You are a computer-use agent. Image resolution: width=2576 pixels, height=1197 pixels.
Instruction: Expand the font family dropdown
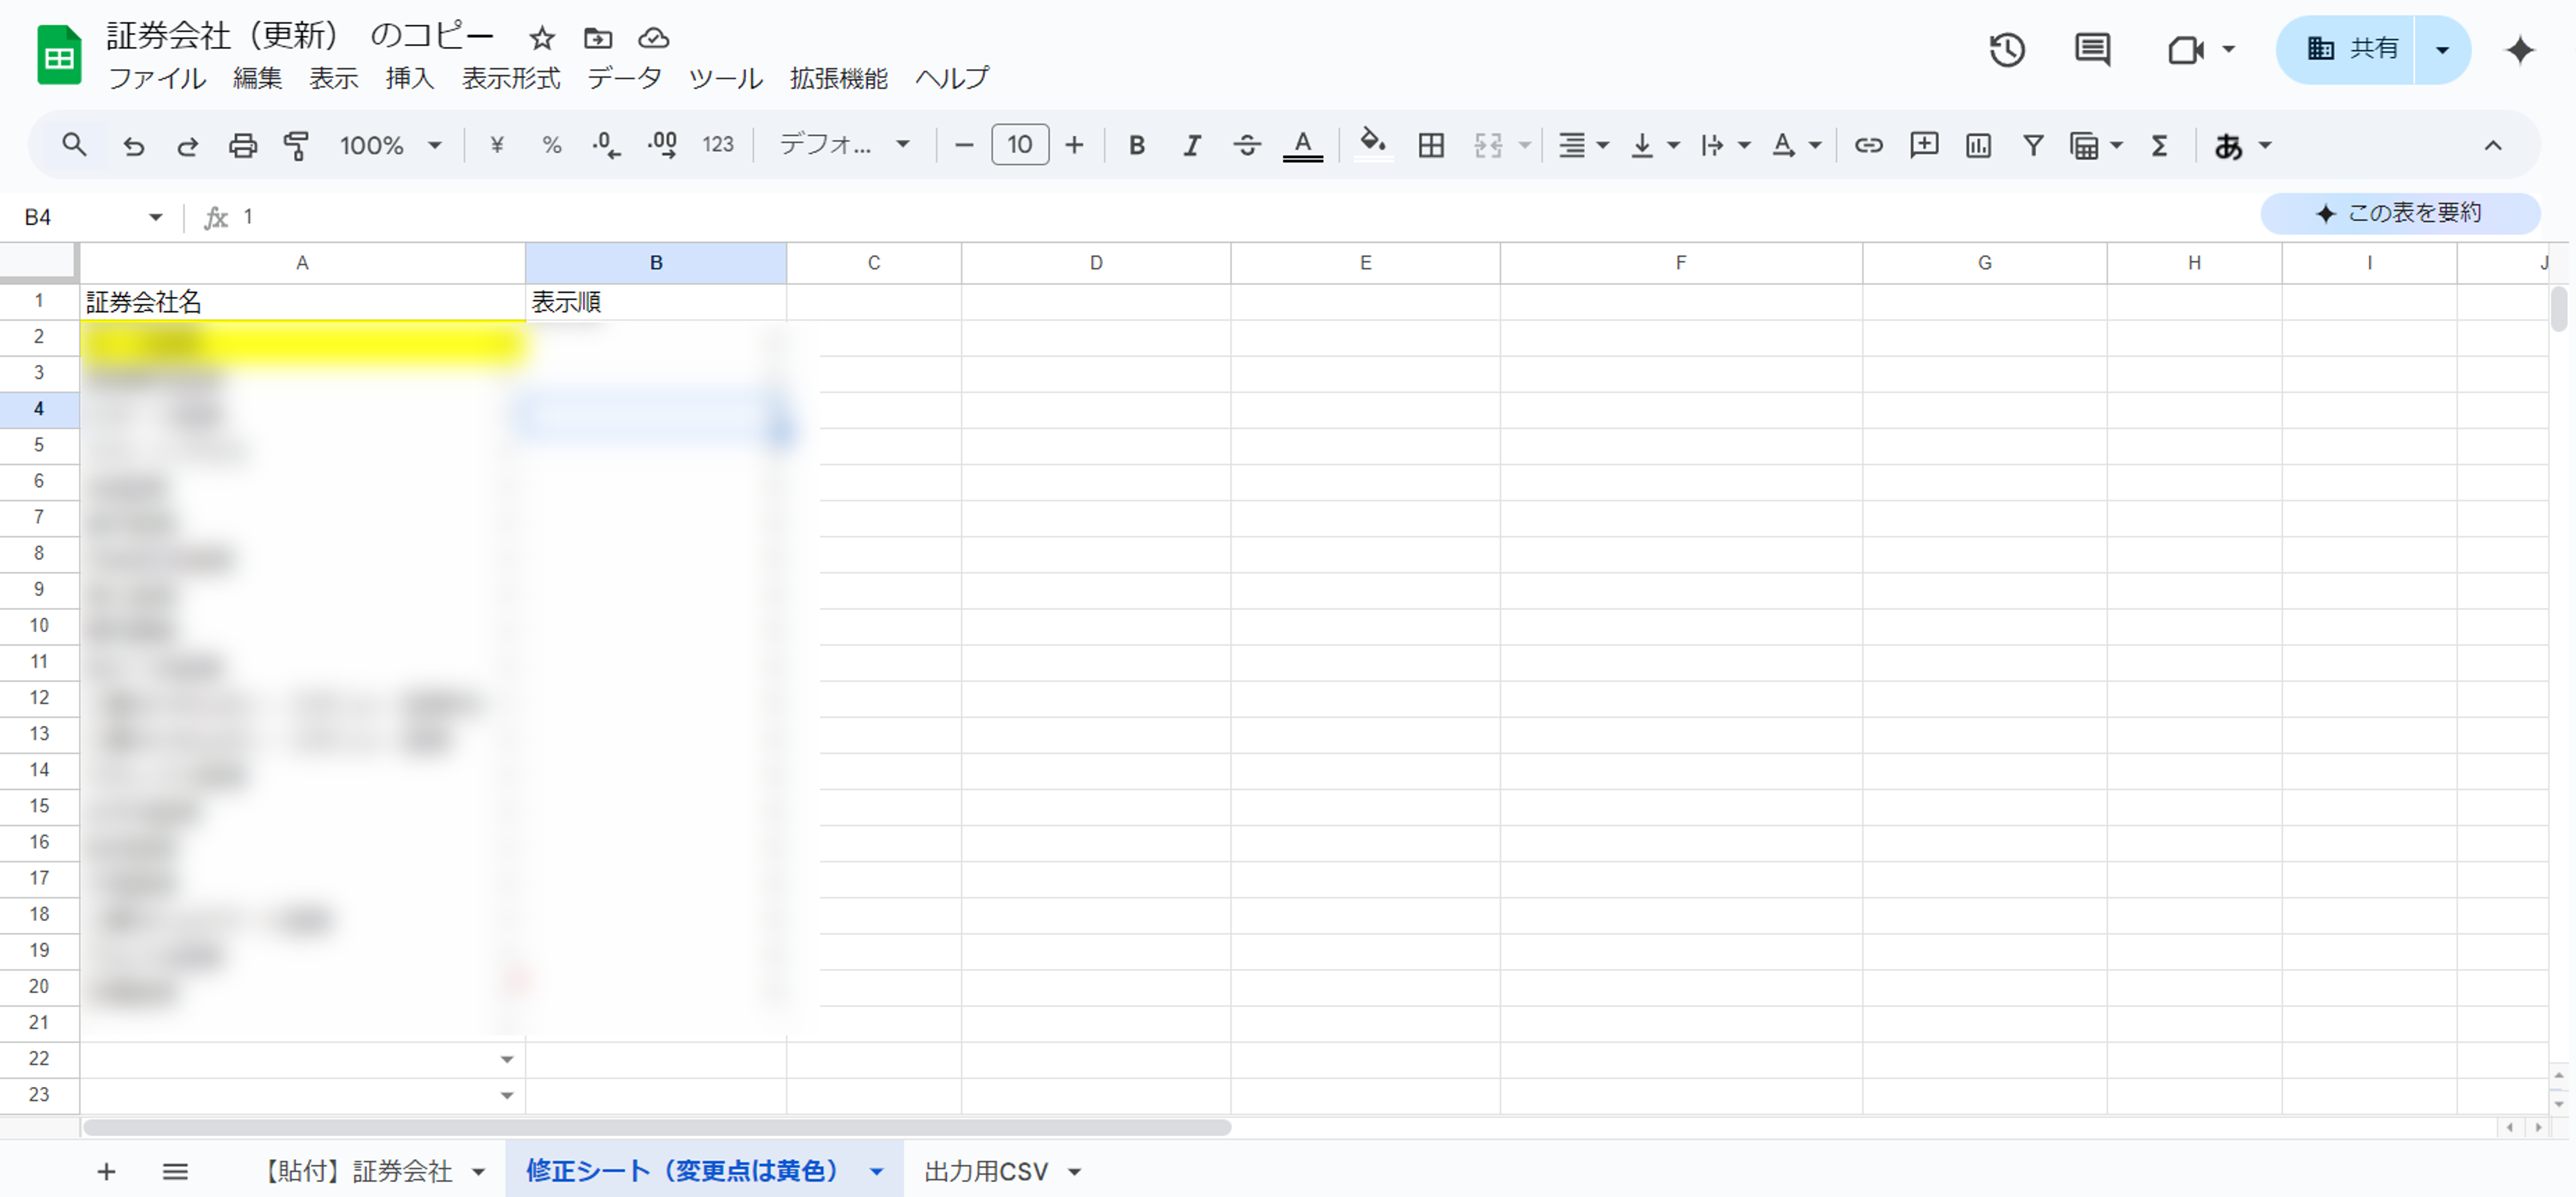pyautogui.click(x=844, y=146)
